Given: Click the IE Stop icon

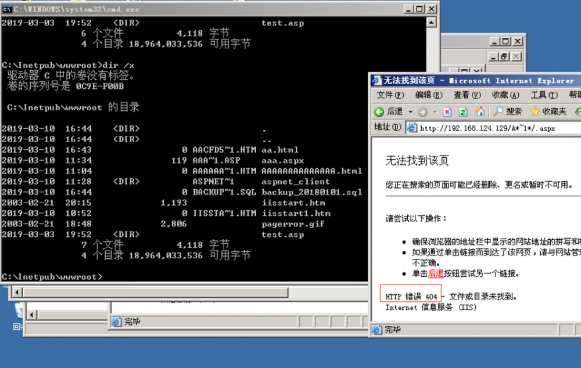Looking at the screenshot, I should point(447,111).
